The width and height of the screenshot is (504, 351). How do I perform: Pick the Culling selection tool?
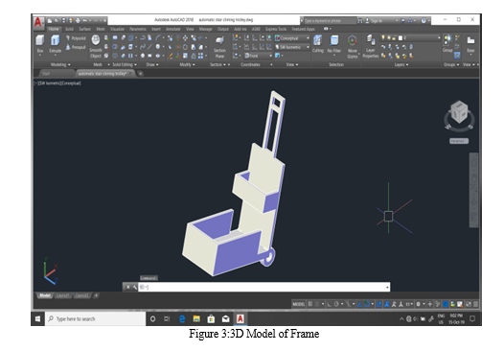317,44
